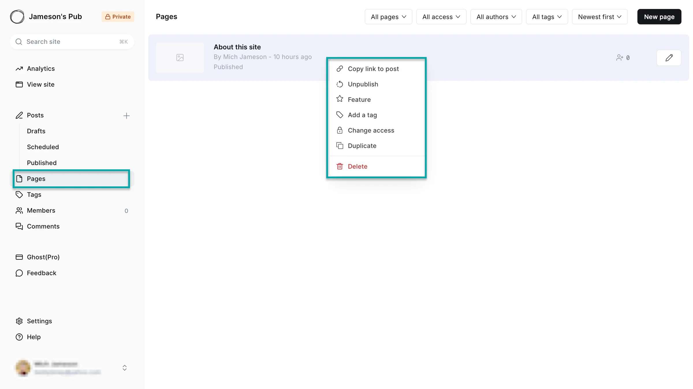Screen dimensions: 693x389
Task: Open the Scheduled posts view
Action: (43, 147)
